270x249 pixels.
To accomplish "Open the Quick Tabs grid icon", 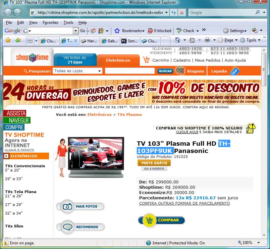I will click(30, 41).
